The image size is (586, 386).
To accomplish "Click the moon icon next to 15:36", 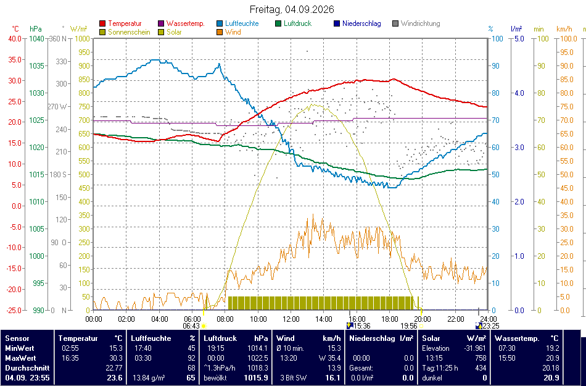I will pos(350,325).
